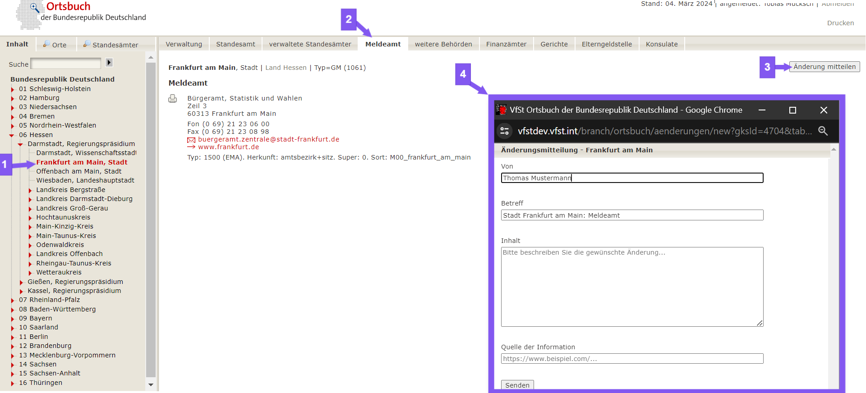Click the envelope icon next to email

pos(191,140)
